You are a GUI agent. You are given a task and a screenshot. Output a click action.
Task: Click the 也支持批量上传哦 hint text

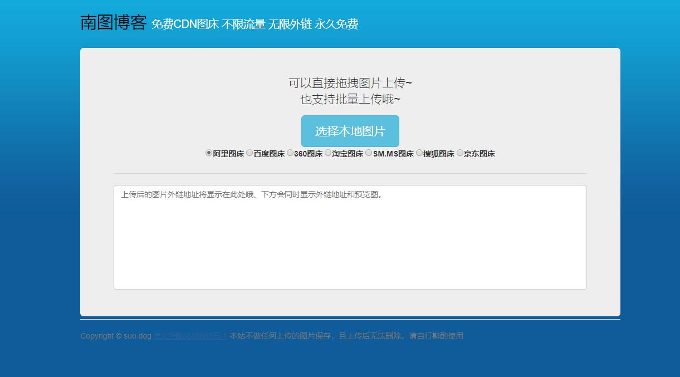(350, 98)
